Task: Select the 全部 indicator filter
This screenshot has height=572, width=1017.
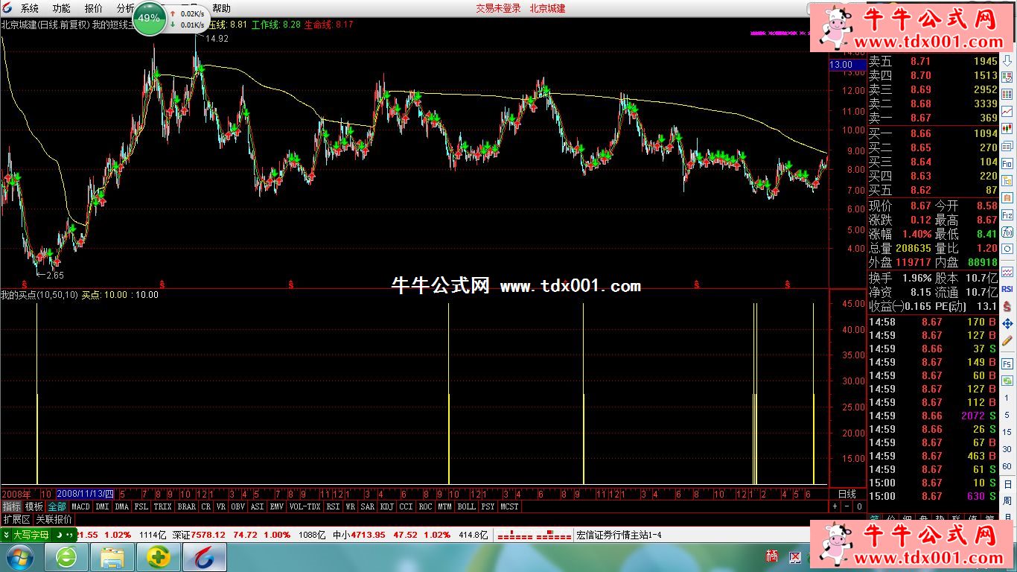Action: point(57,506)
